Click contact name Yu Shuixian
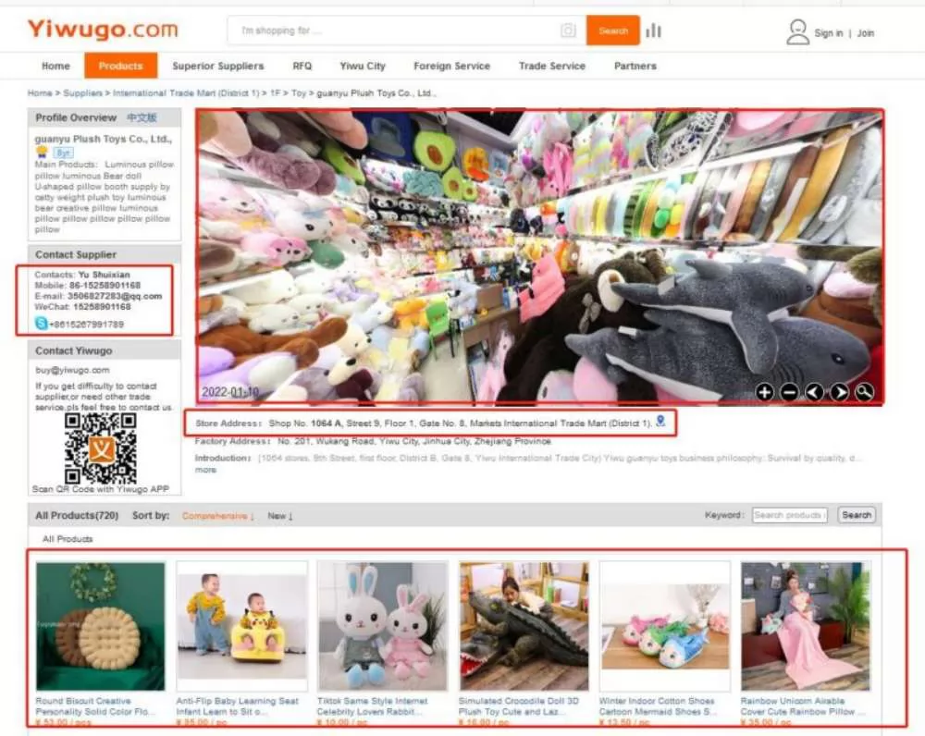This screenshot has height=736, width=925. pyautogui.click(x=104, y=275)
